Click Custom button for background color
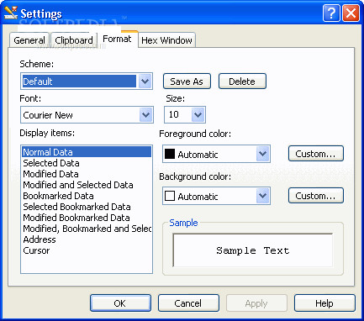364x321 pixels. [316, 196]
